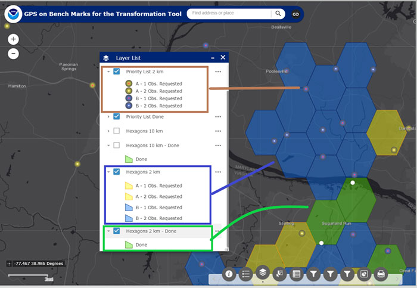Toggle the Layer List widget in the toolbar

coord(262,274)
